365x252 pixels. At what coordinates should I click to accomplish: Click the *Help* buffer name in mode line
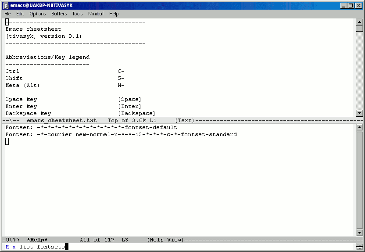pos(37,240)
